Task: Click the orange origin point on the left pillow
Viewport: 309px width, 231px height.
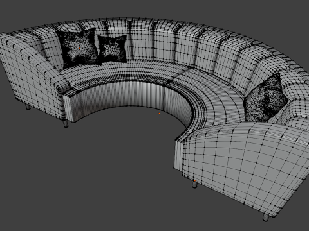Action: click(x=79, y=49)
